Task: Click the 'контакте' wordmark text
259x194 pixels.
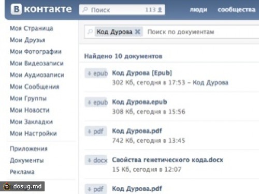Action: pyautogui.click(x=48, y=9)
